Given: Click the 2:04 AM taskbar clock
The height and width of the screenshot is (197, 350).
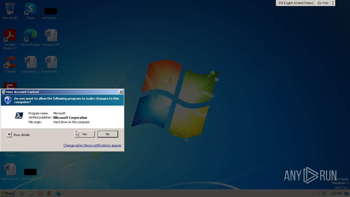Looking at the screenshot, I should pos(336,193).
